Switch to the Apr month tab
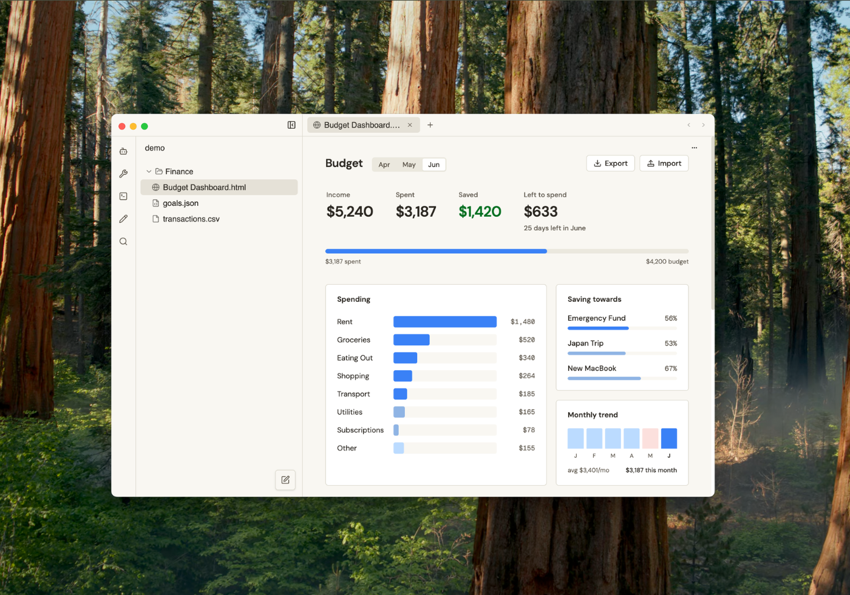Screen dimensions: 850x595 (x=384, y=165)
